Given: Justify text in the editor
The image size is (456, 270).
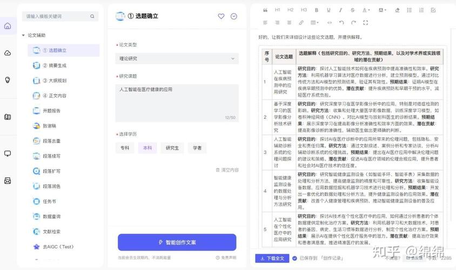Looking at the screenshot, I should (289, 22).
